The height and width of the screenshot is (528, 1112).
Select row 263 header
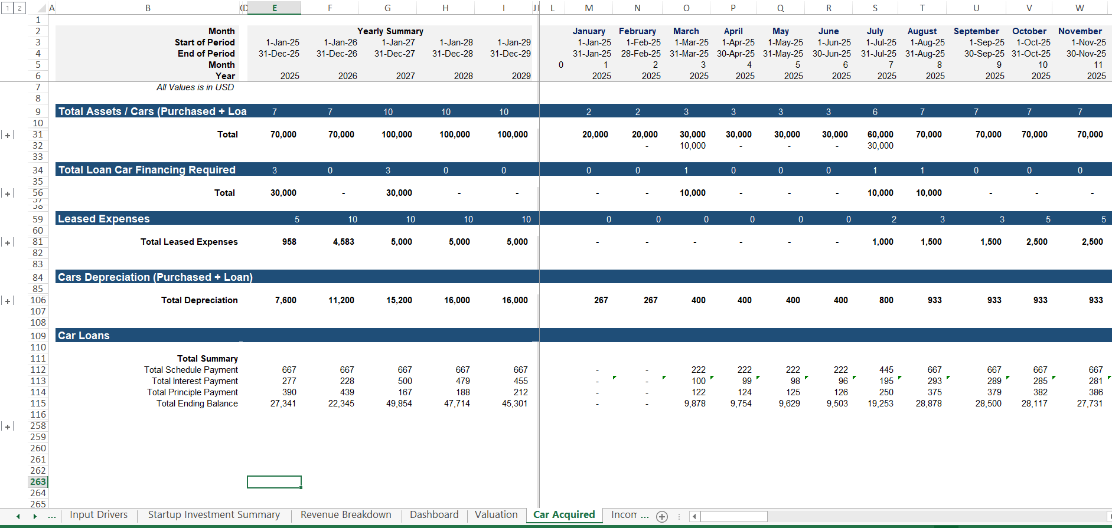tap(38, 482)
